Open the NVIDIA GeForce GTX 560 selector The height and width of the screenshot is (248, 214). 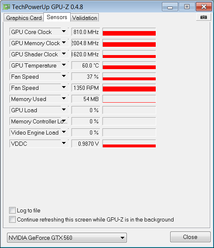click(x=67, y=238)
